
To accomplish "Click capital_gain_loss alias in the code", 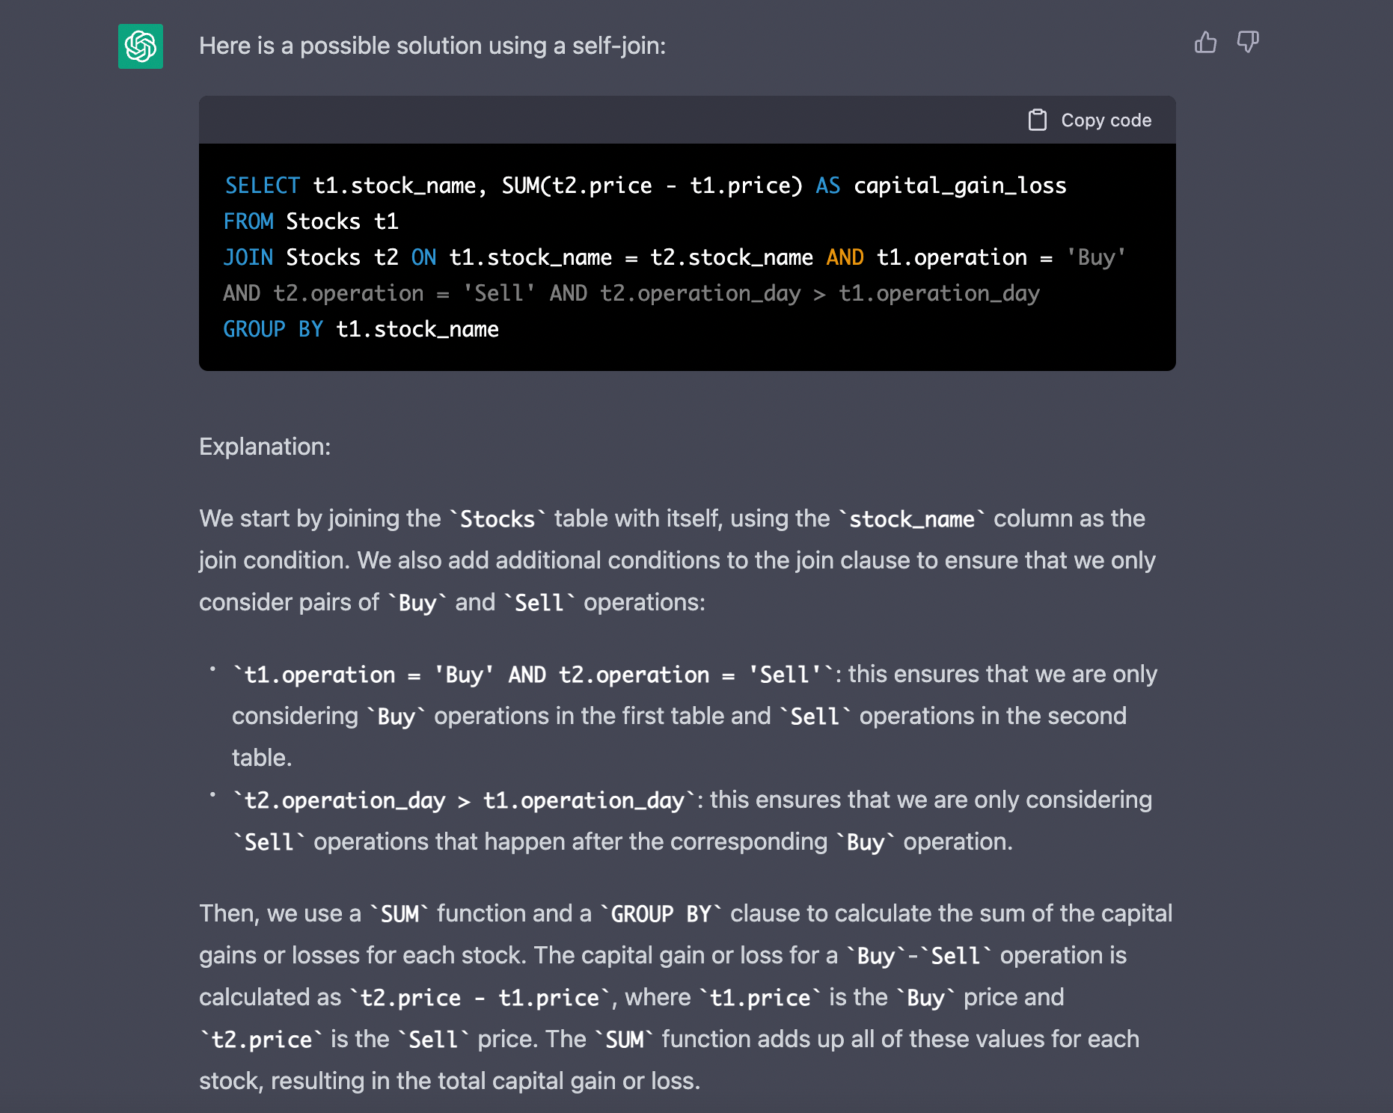I will [x=960, y=185].
